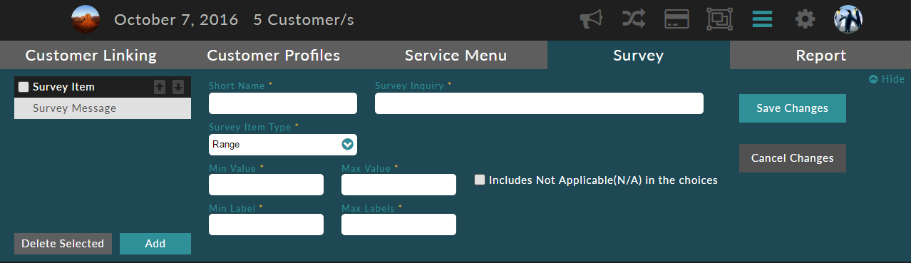The width and height of the screenshot is (911, 263).
Task: Switch to the Customer Profiles tab
Action: pos(274,56)
